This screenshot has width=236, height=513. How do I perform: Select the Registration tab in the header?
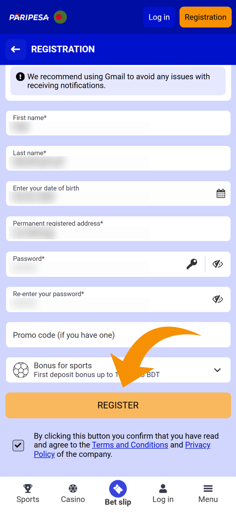tap(205, 17)
